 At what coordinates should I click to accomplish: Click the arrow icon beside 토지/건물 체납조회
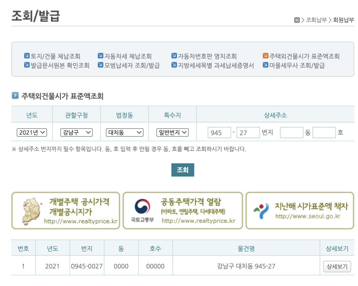[x=27, y=55]
